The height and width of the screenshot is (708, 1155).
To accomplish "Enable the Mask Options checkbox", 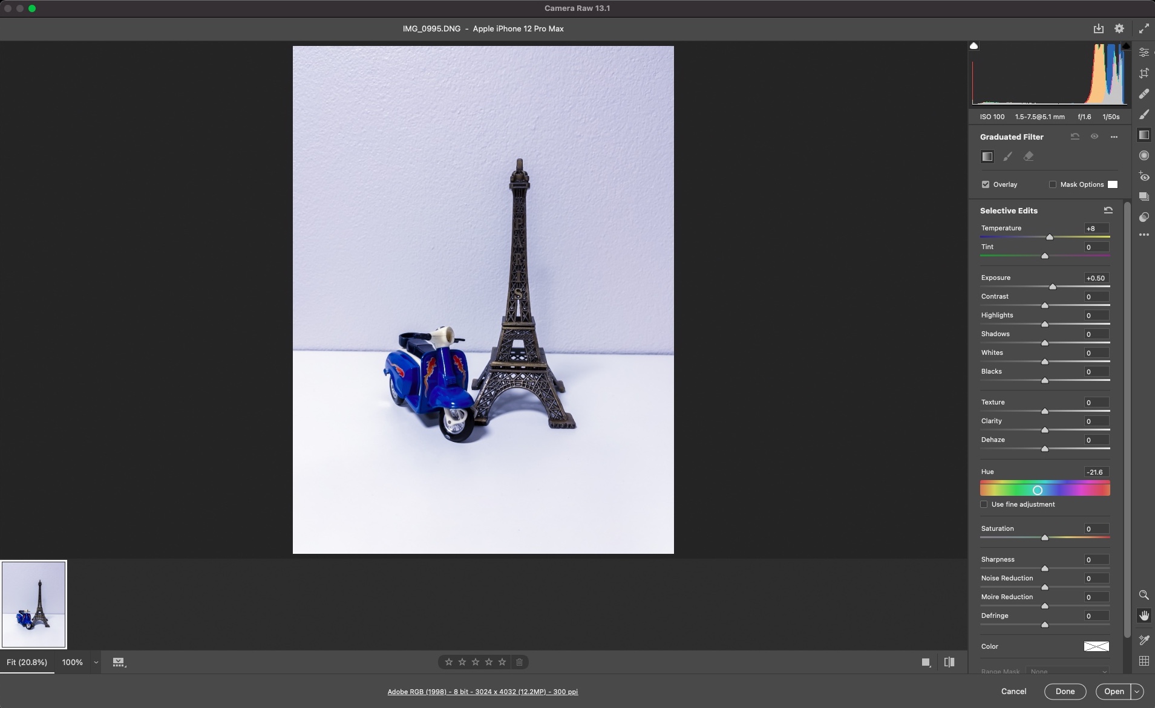I will pos(1053,184).
